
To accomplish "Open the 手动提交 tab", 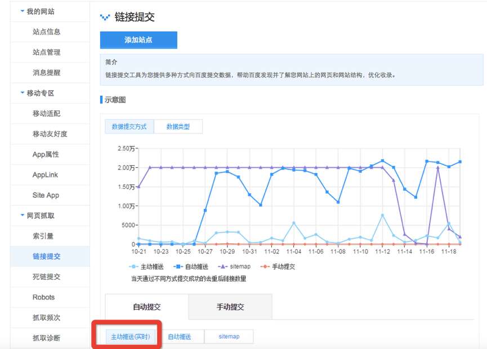I will [x=230, y=307].
